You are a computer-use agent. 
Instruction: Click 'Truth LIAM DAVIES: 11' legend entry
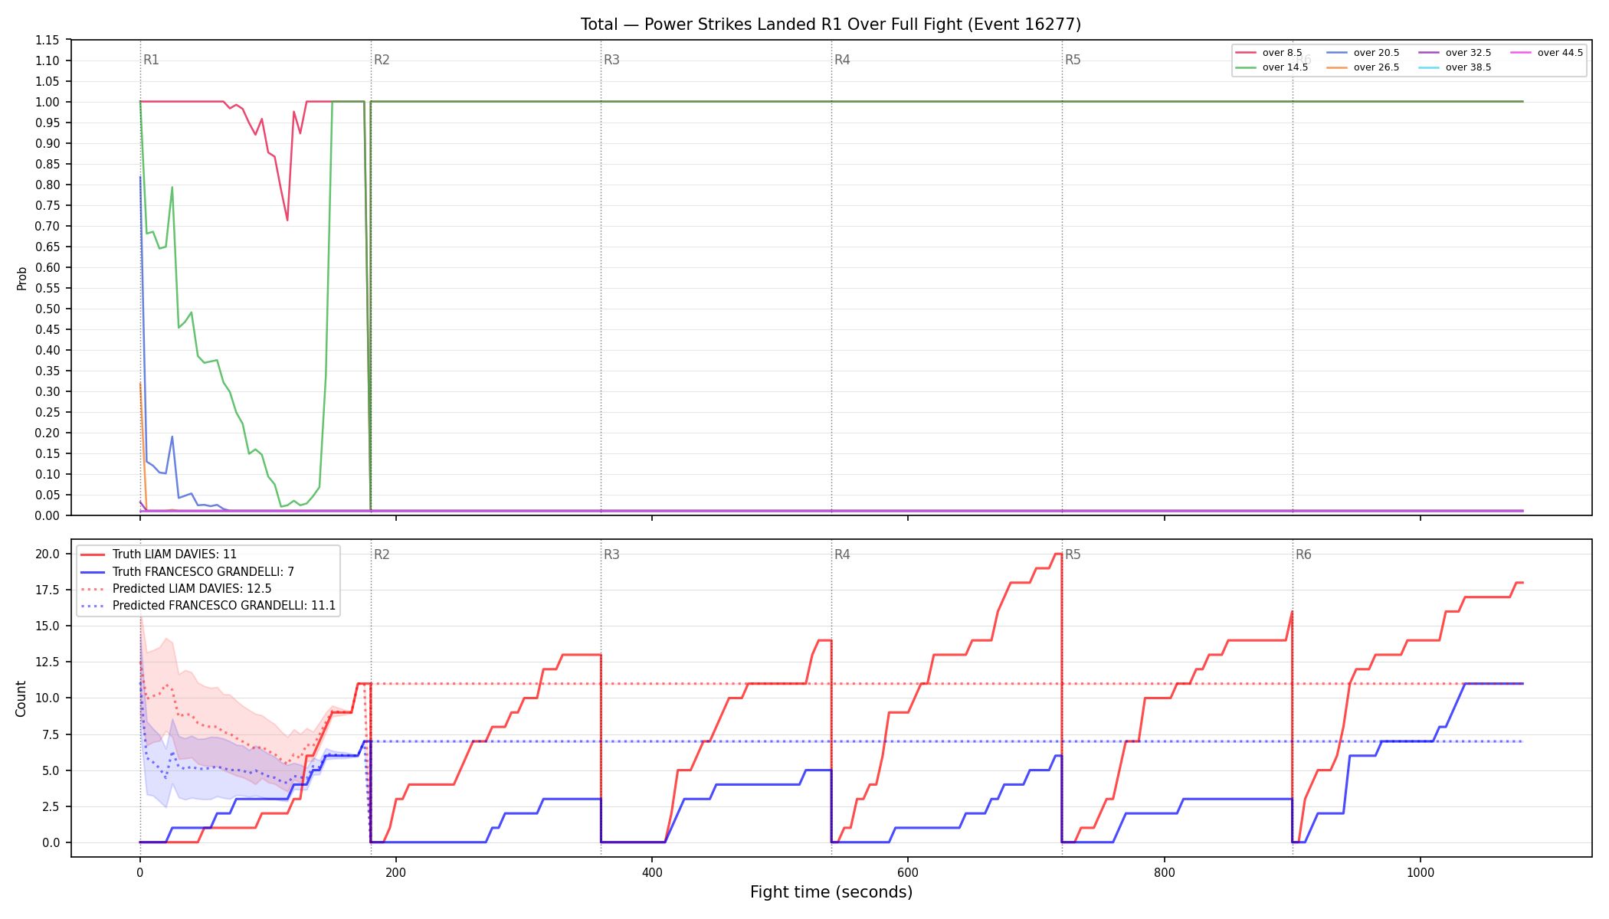pyautogui.click(x=159, y=554)
